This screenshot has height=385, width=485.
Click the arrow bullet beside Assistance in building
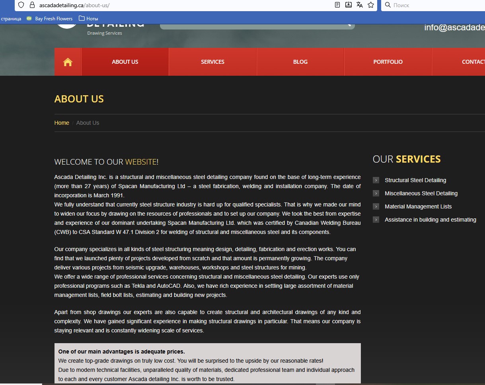[376, 220]
